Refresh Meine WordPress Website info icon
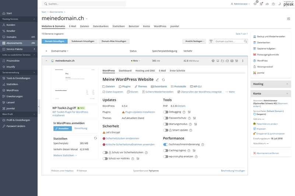Viewport: 295px width, 196px height. pyautogui.click(x=163, y=80)
